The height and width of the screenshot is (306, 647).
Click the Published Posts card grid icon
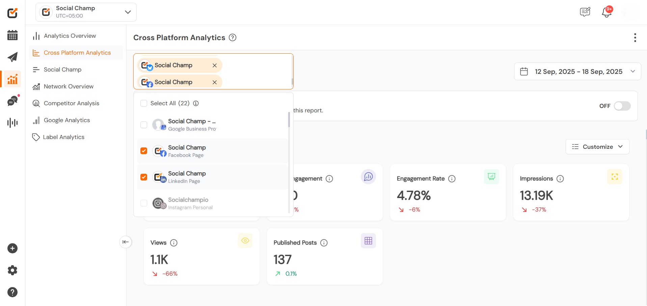tap(369, 241)
